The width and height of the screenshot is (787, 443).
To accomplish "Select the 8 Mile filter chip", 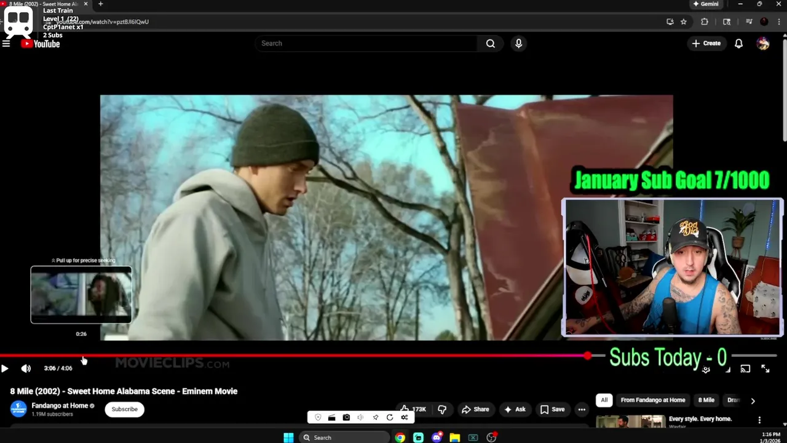I will click(x=706, y=400).
